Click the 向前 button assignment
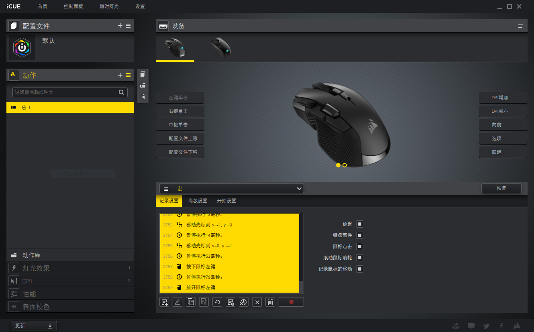 [x=503, y=125]
